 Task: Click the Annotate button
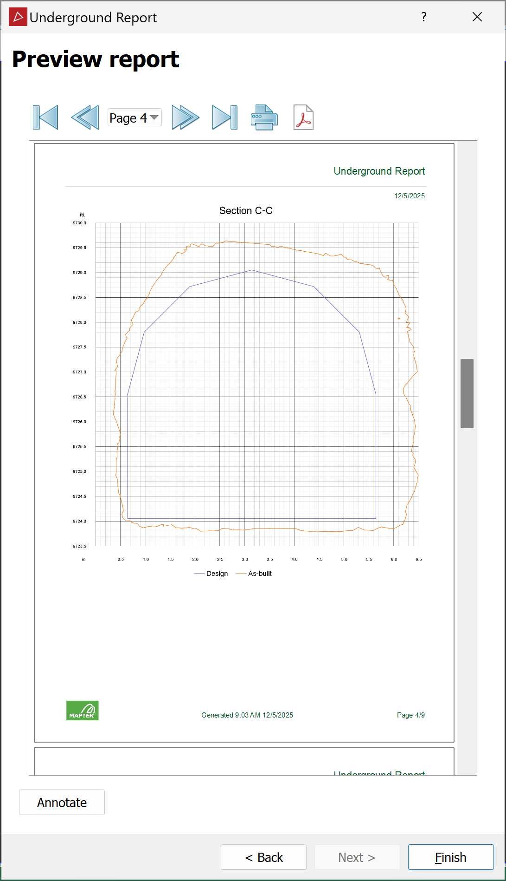(x=62, y=803)
